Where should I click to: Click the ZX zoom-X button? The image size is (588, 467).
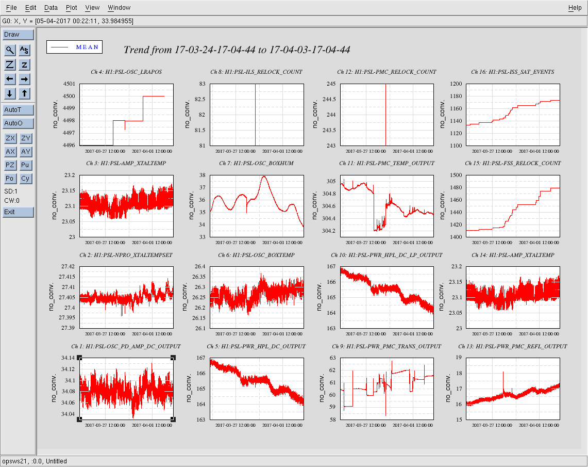[x=10, y=138]
